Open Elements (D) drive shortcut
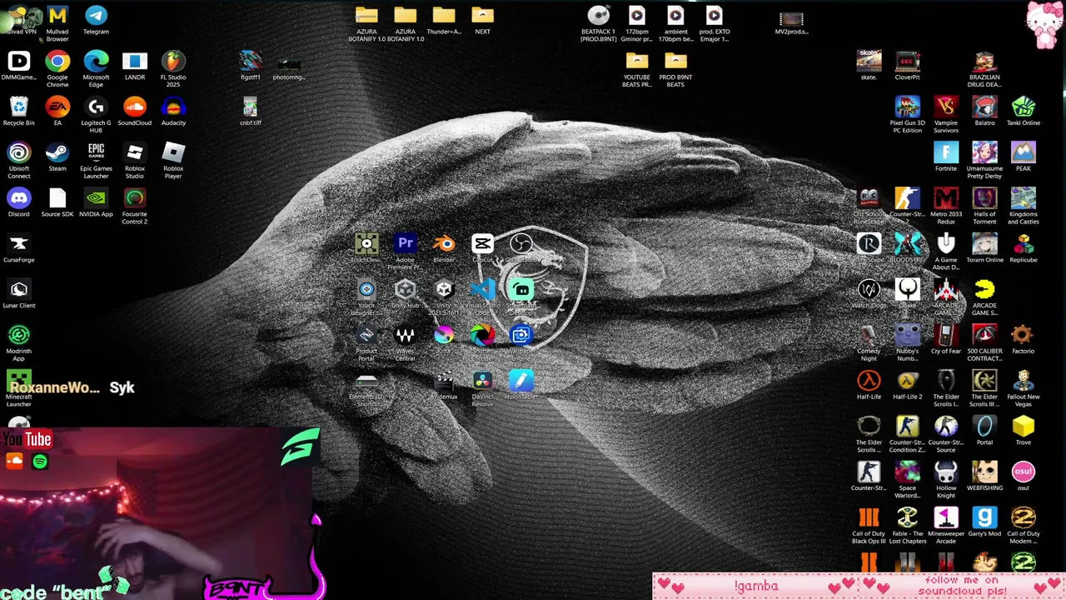This screenshot has width=1066, height=600. click(366, 381)
